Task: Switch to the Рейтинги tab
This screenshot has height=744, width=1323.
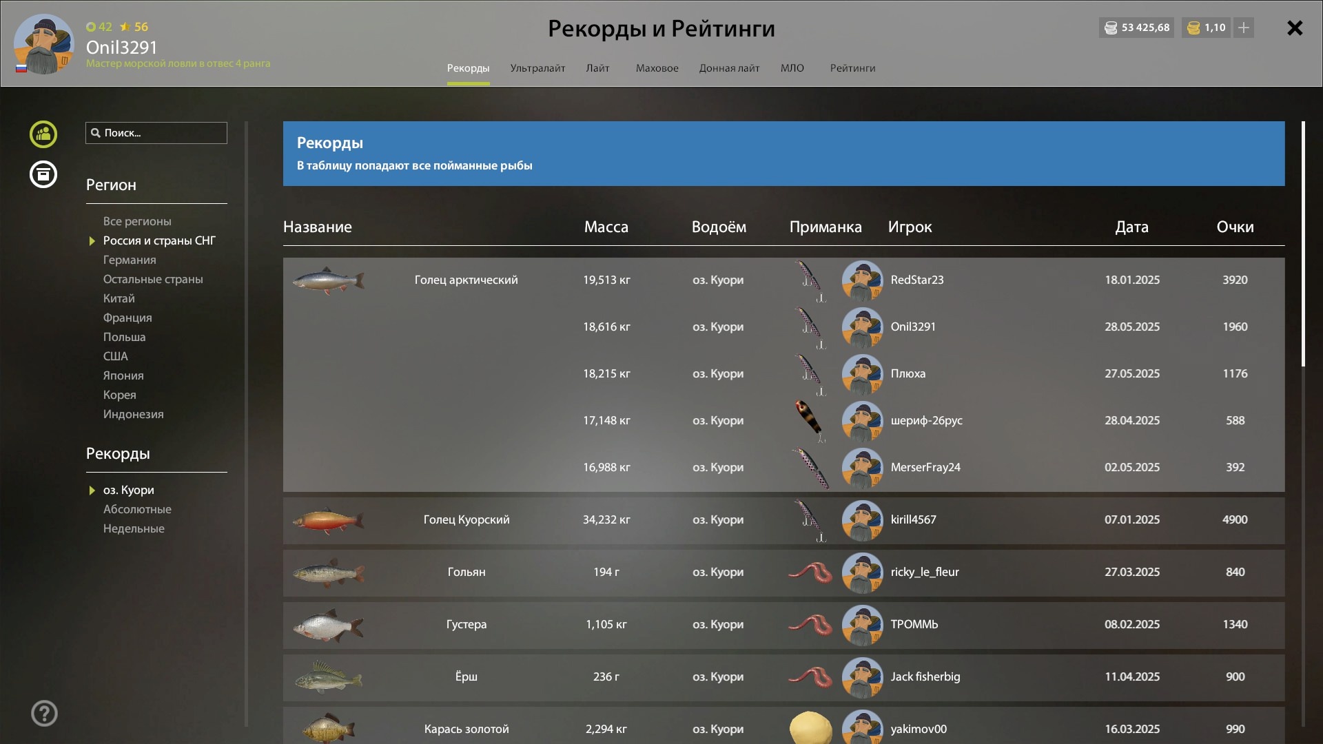Action: pyautogui.click(x=852, y=68)
